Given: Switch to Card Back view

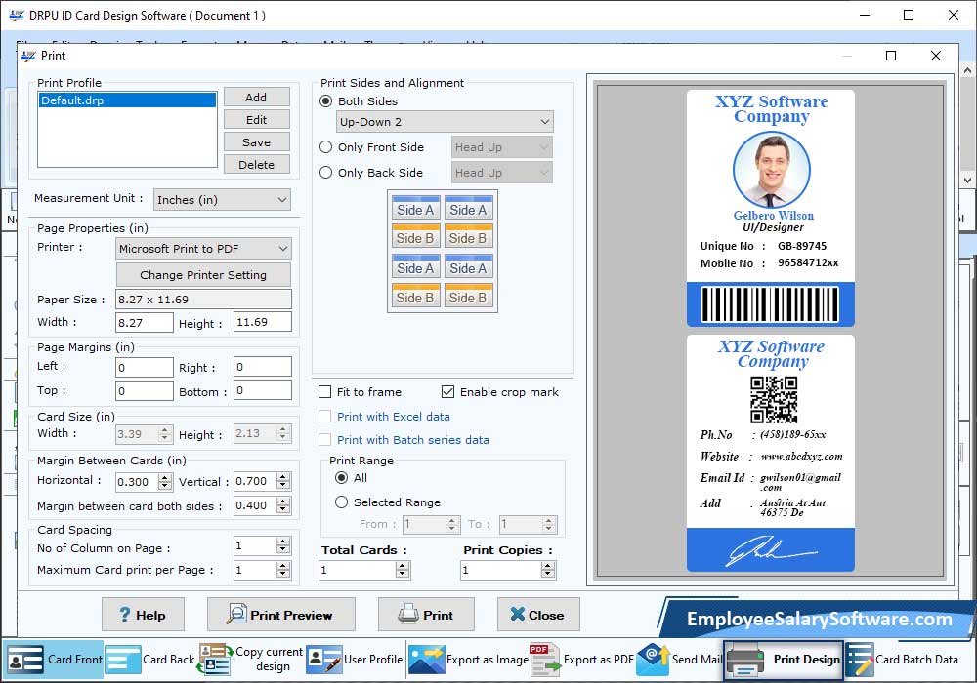Looking at the screenshot, I should tap(150, 660).
